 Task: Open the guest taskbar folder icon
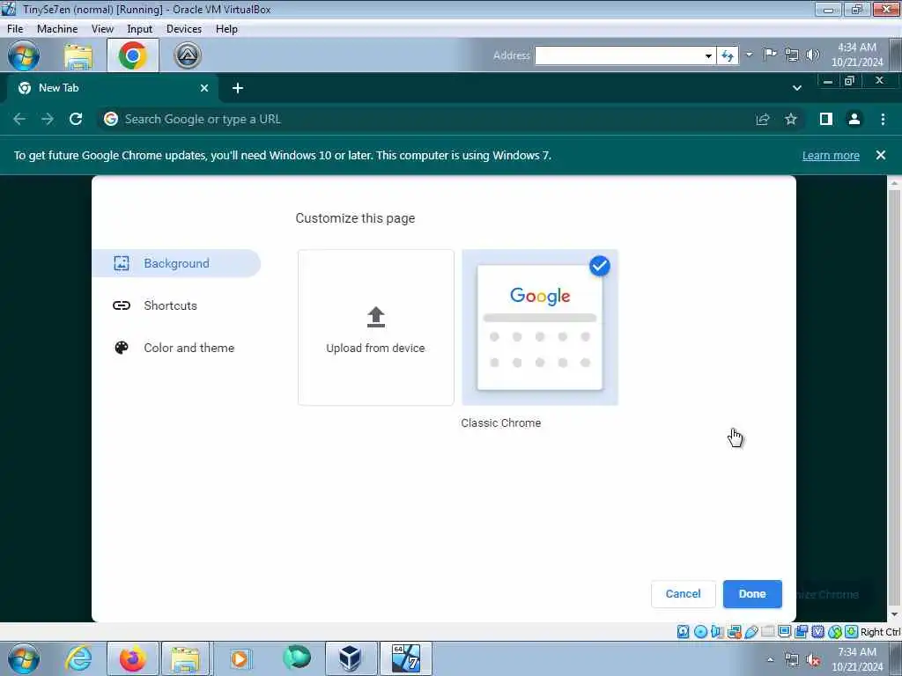(x=78, y=55)
